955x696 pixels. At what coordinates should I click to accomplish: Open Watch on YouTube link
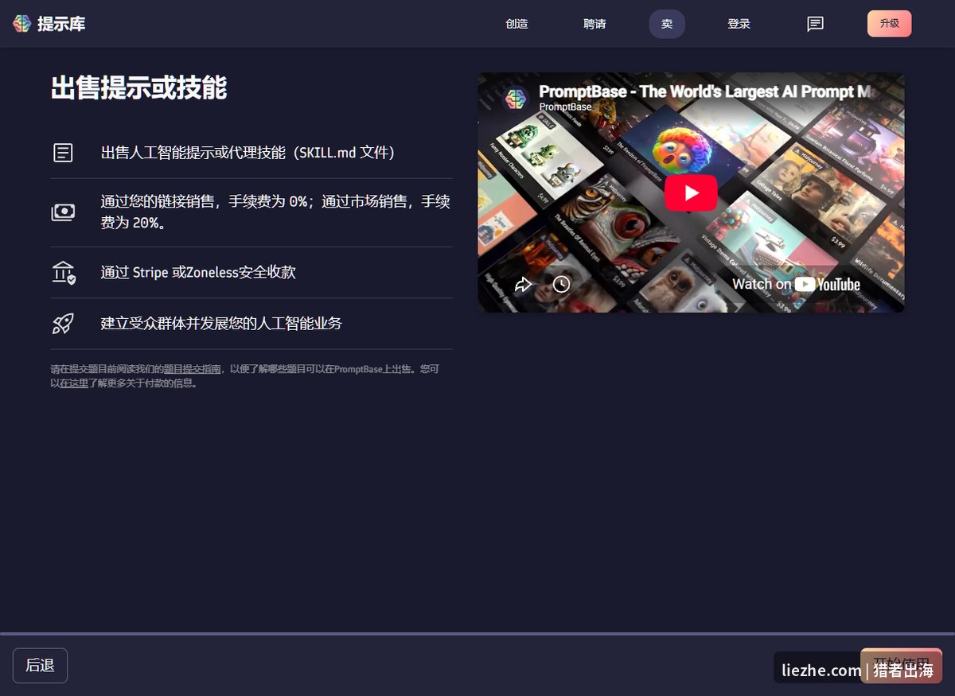[x=796, y=284]
